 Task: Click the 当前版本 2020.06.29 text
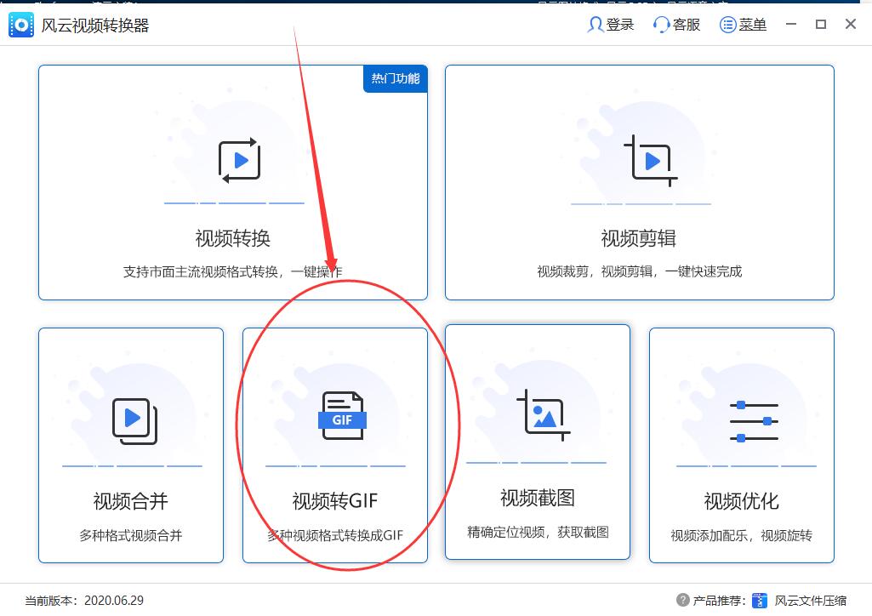coord(84,601)
